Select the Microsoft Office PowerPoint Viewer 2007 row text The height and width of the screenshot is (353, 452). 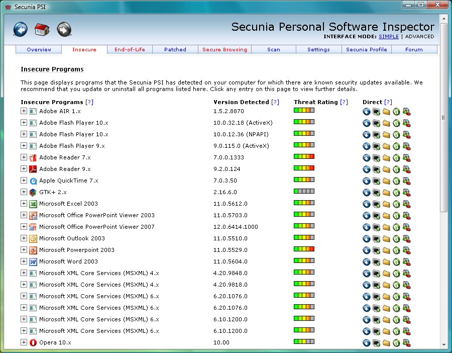coord(97,227)
